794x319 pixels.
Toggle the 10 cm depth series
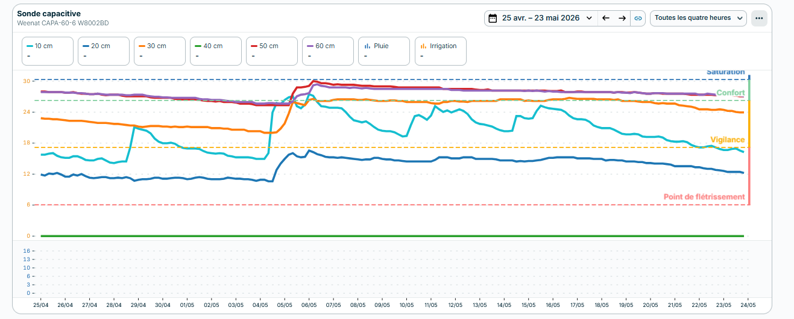click(x=48, y=51)
